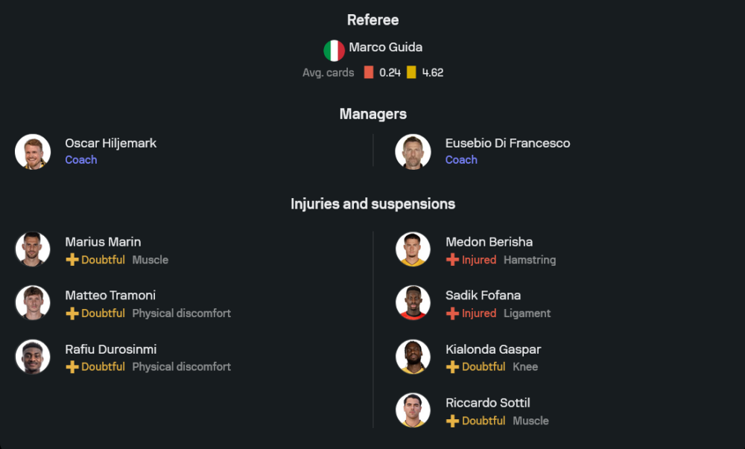Select Kialonda Gaspar's name
Screen dimensions: 745x449
coord(492,349)
